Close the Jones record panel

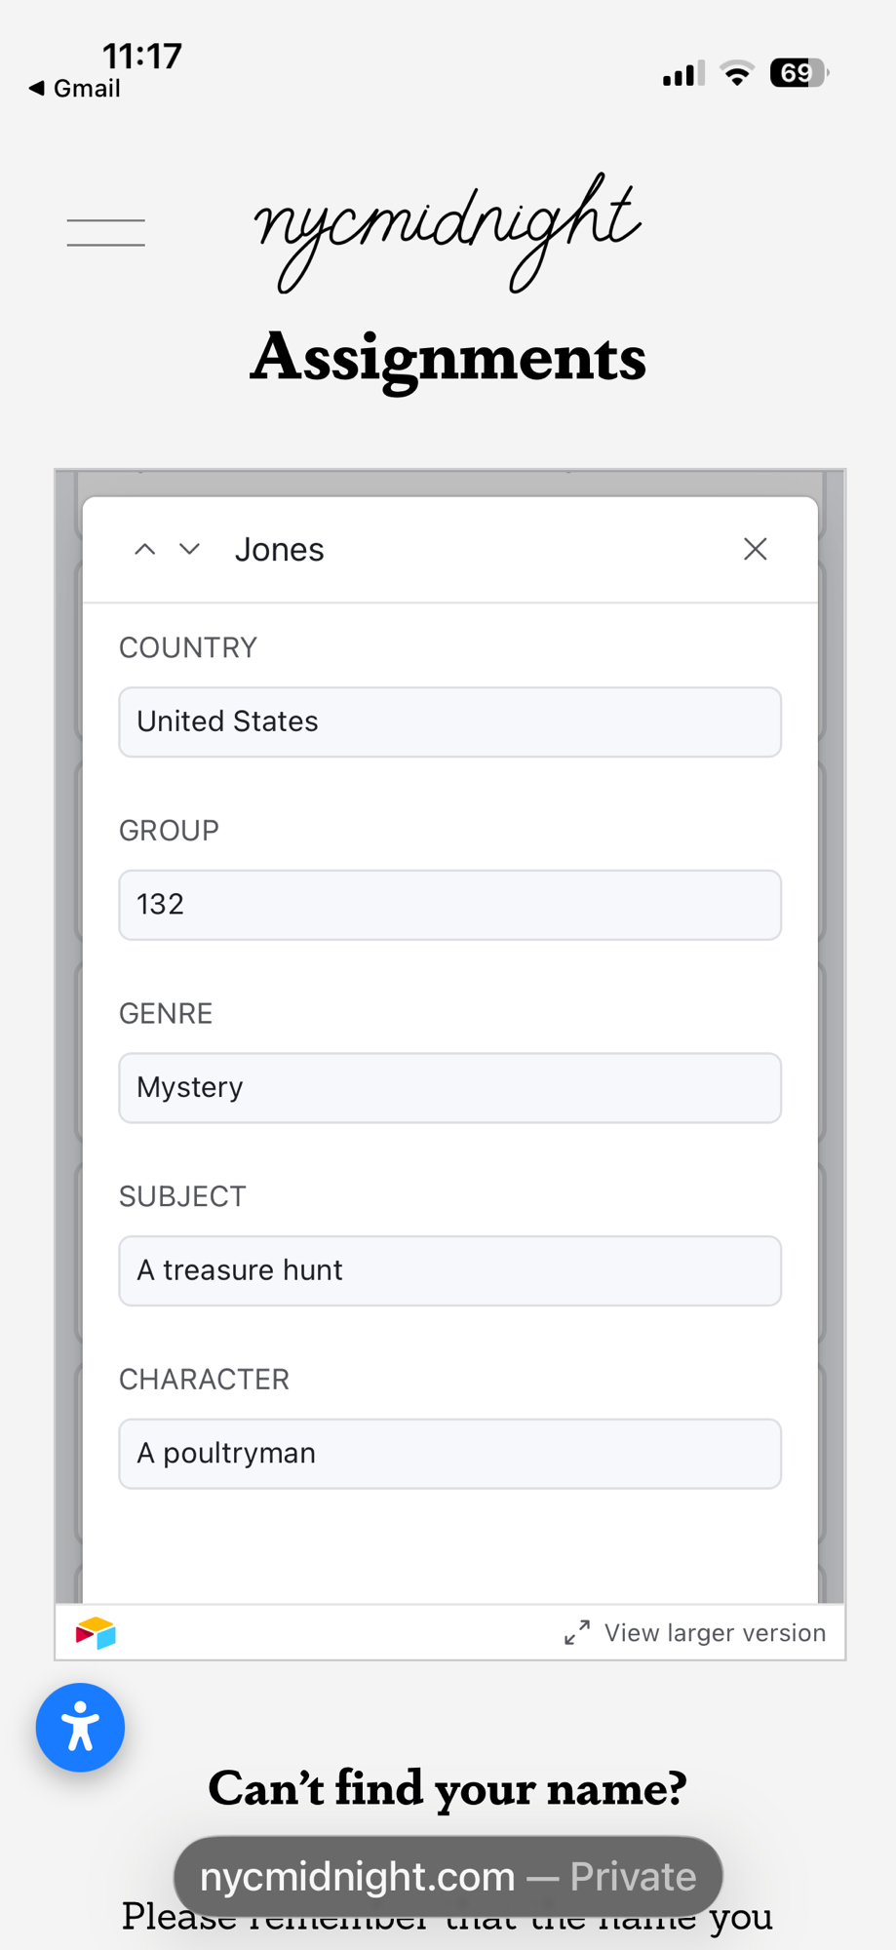755,550
